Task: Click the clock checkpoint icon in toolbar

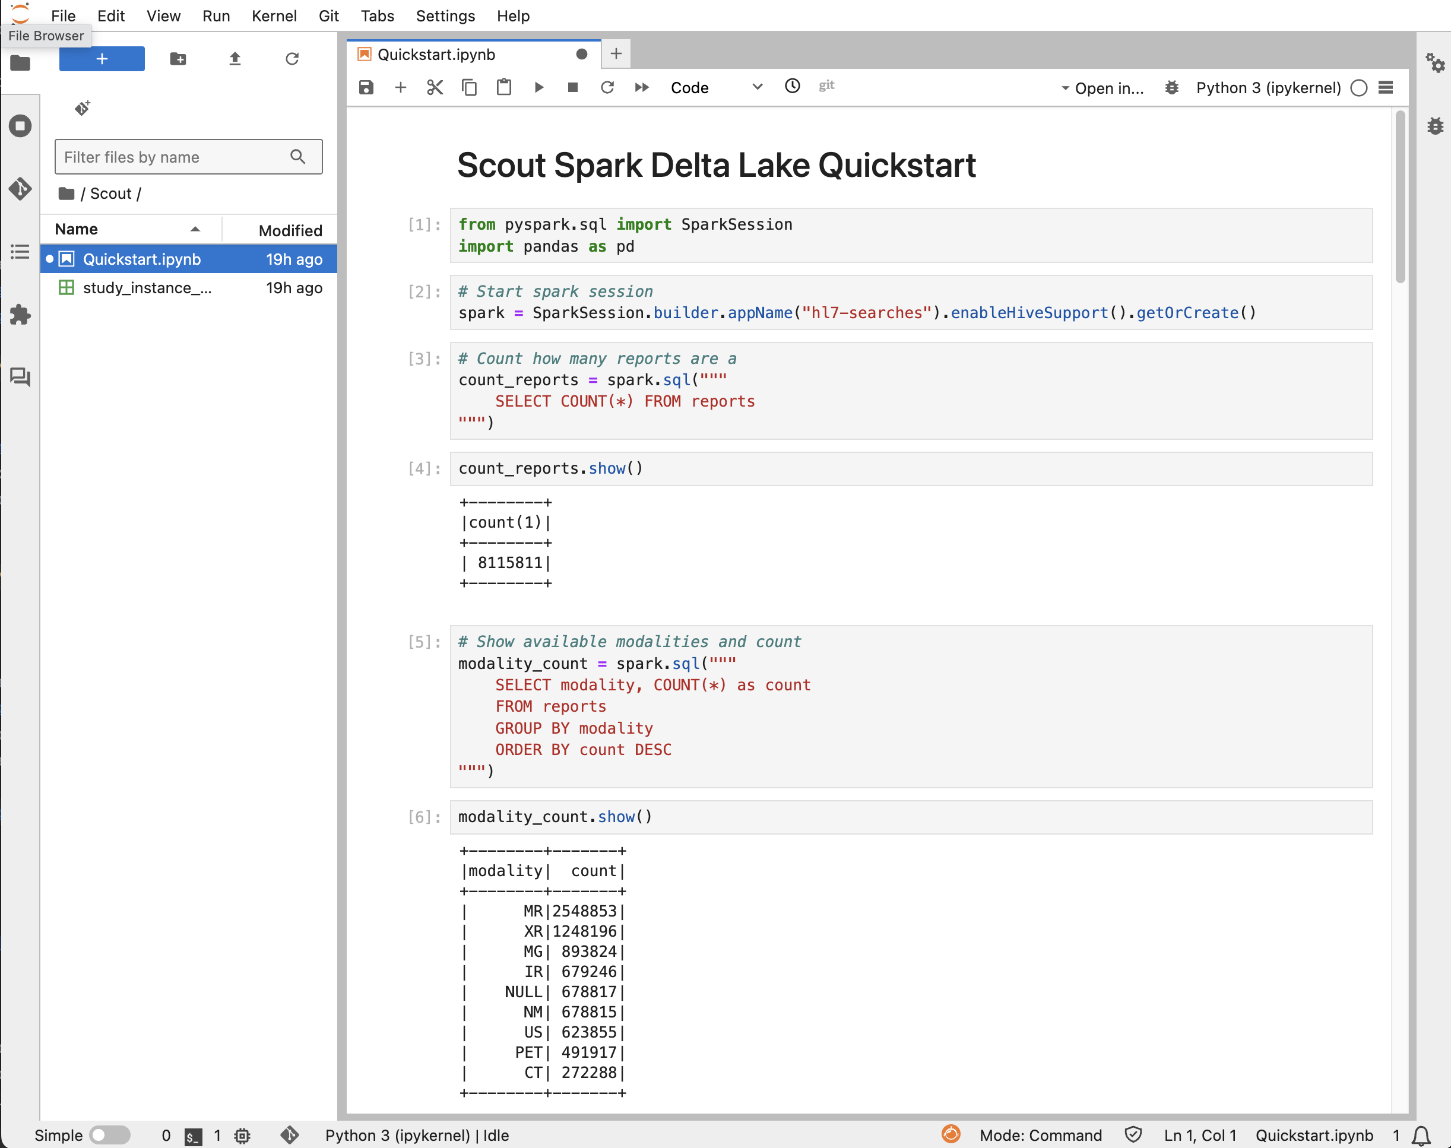Action: 793,86
